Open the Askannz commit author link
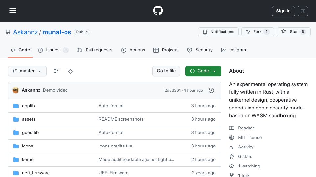316x177 pixels. (x=31, y=90)
